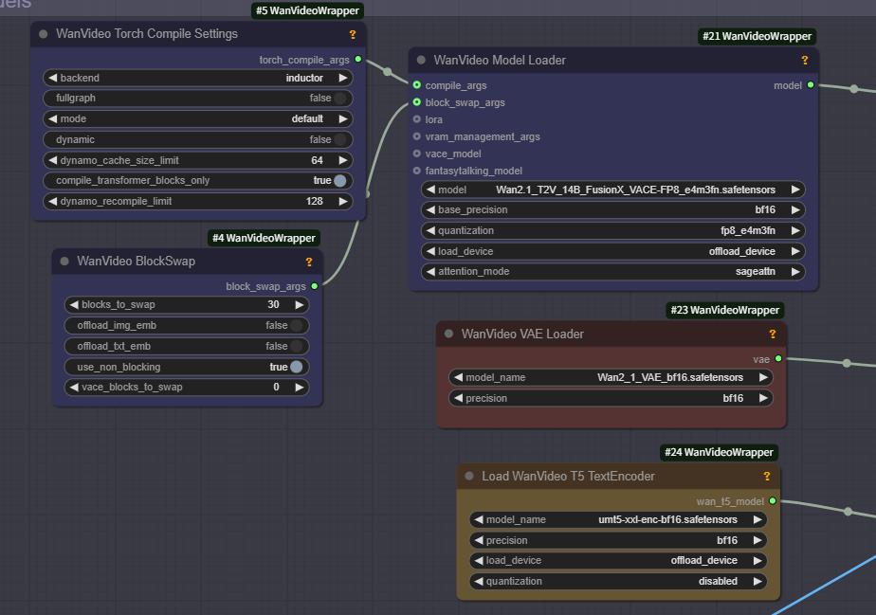Open the base_precision dropdown
876x615 pixels.
[x=612, y=210]
